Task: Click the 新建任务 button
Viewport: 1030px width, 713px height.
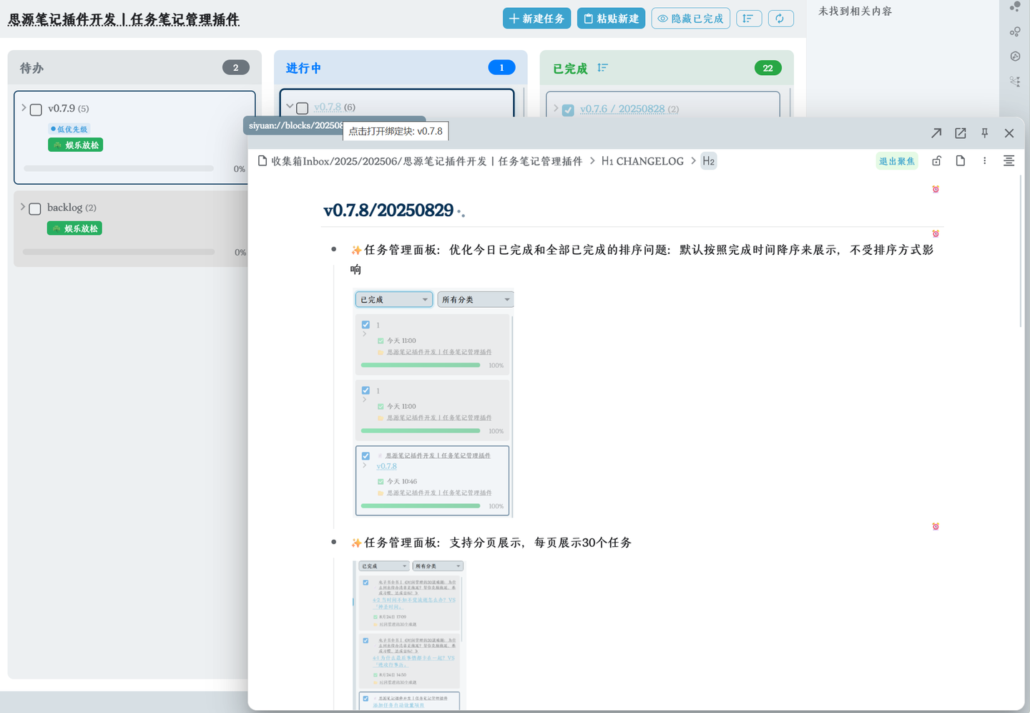Action: [x=536, y=19]
